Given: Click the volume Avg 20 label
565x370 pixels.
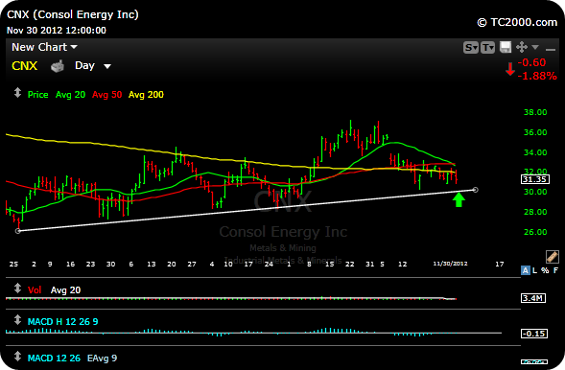Looking at the screenshot, I should pyautogui.click(x=65, y=290).
